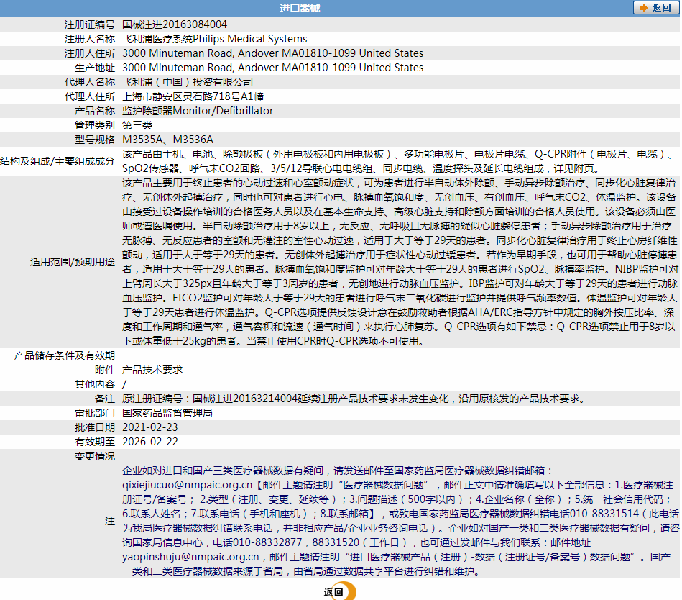Click product name 监护除颤器Monitor/Defibrillator
This screenshot has width=682, height=600.
pyautogui.click(x=198, y=111)
